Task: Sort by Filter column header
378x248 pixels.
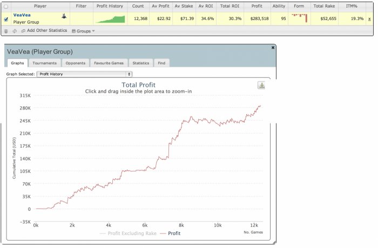Action: 81,6
